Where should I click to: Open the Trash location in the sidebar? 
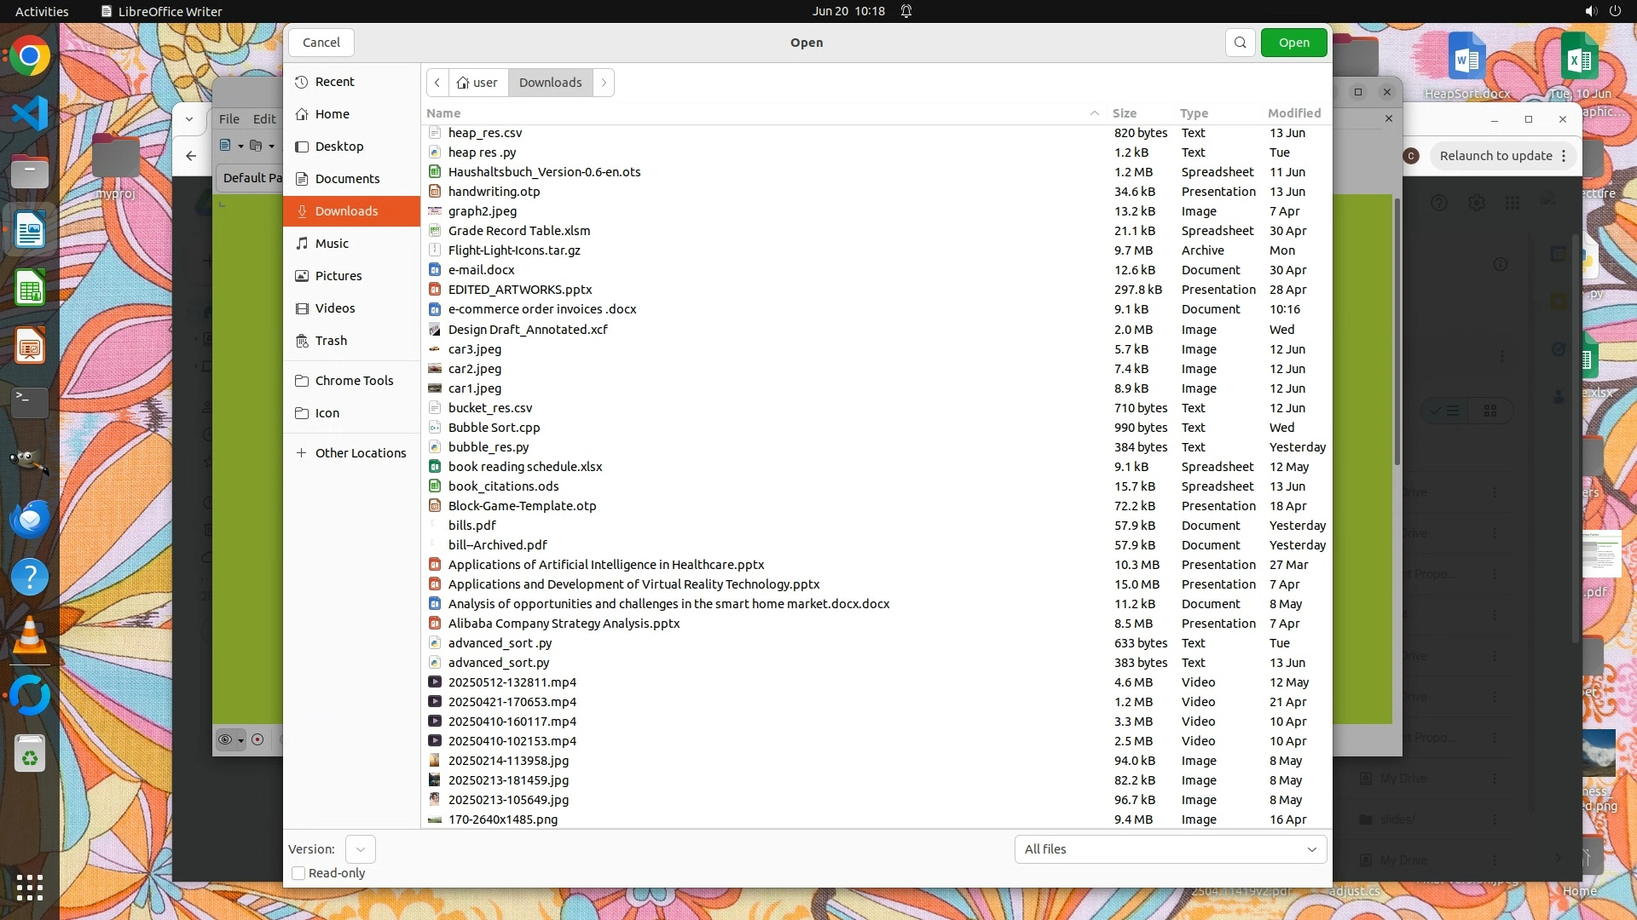pyautogui.click(x=331, y=341)
